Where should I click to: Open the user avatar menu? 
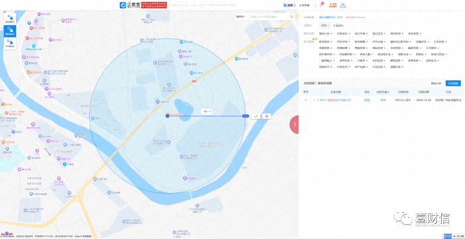343,5
